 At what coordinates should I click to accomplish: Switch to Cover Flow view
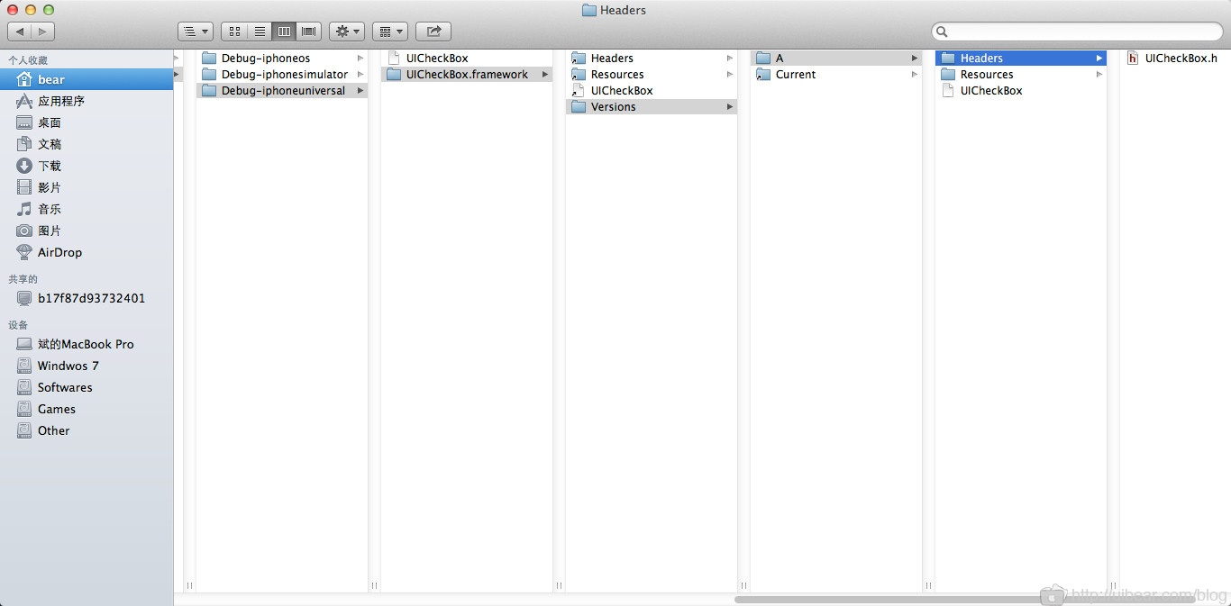309,32
